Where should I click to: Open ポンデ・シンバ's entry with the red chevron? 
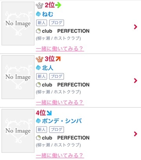coord(136,134)
